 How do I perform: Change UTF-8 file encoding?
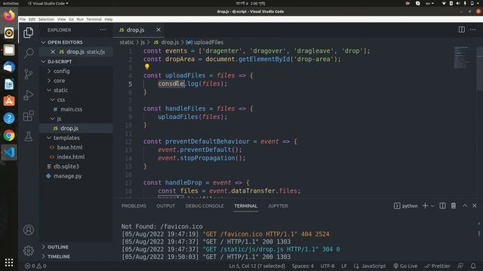click(328, 266)
